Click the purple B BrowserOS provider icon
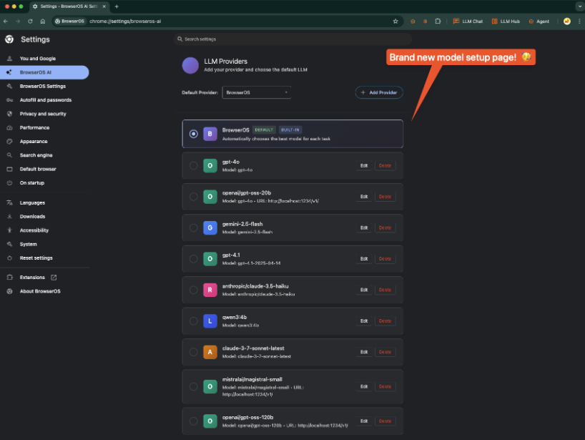 [x=210, y=134]
